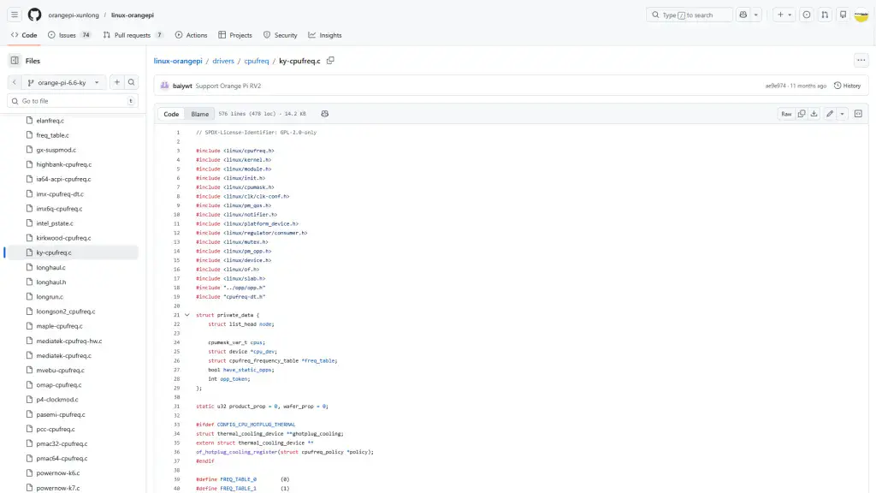Image resolution: width=876 pixels, height=493 pixels.
Task: Open the create new plus dropdown
Action: pyautogui.click(x=784, y=15)
